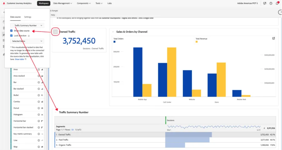Switch to the Settings tab

click(x=28, y=17)
